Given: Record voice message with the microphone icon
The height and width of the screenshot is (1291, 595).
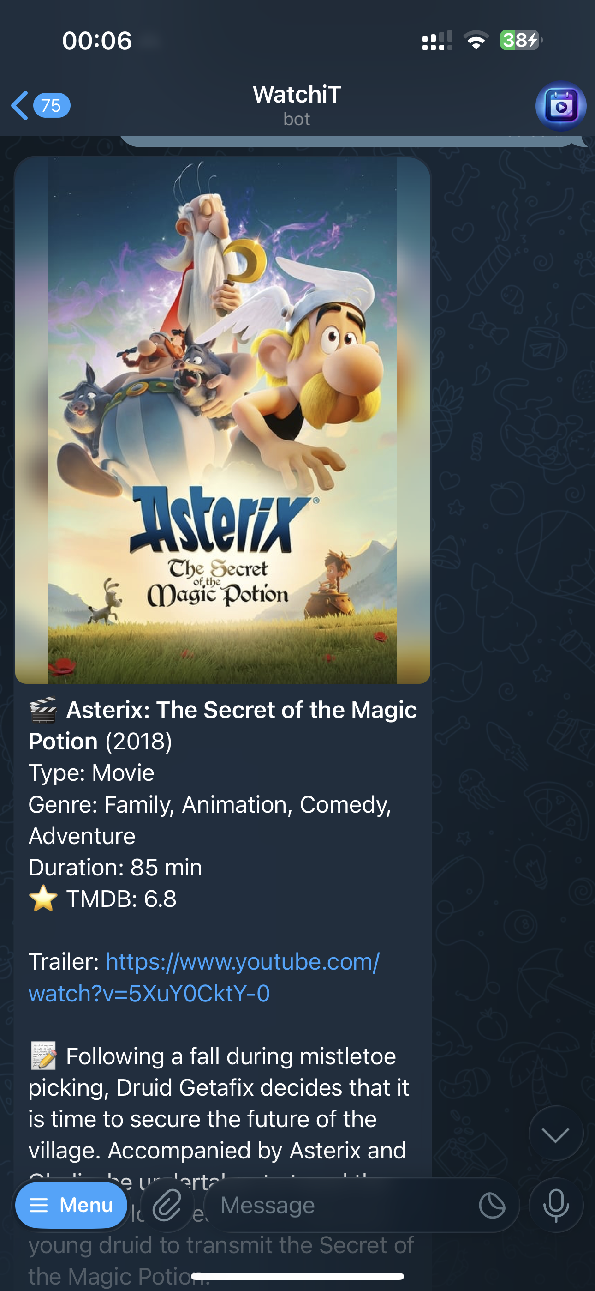Looking at the screenshot, I should (x=556, y=1205).
